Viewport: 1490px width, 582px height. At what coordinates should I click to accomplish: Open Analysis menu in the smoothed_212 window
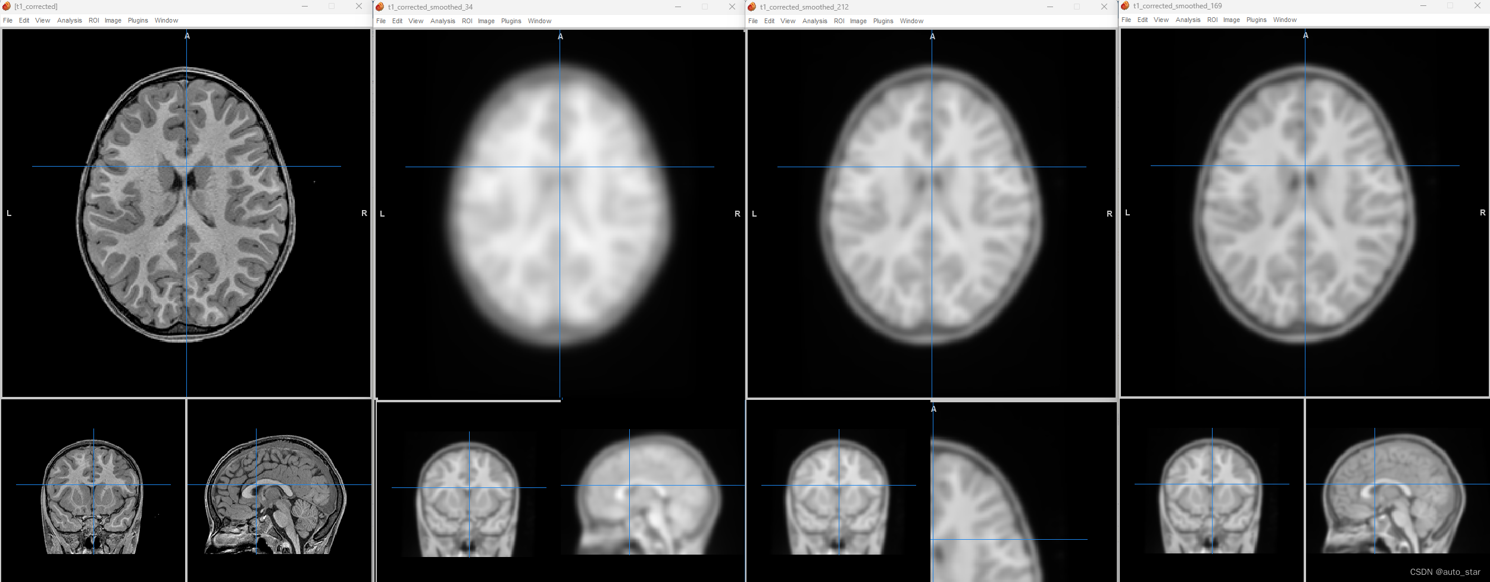(815, 21)
